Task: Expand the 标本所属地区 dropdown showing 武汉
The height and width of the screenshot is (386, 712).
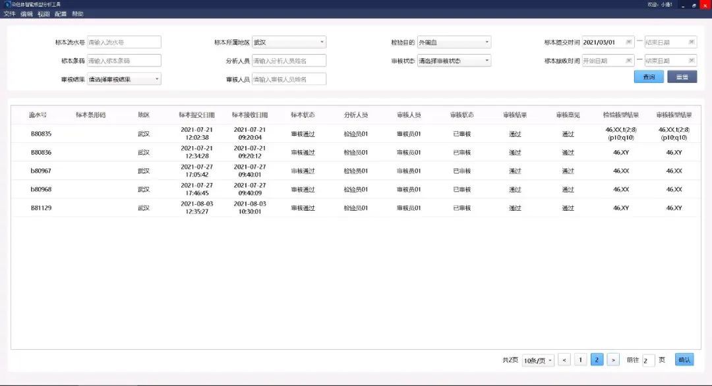Action: tap(289, 42)
